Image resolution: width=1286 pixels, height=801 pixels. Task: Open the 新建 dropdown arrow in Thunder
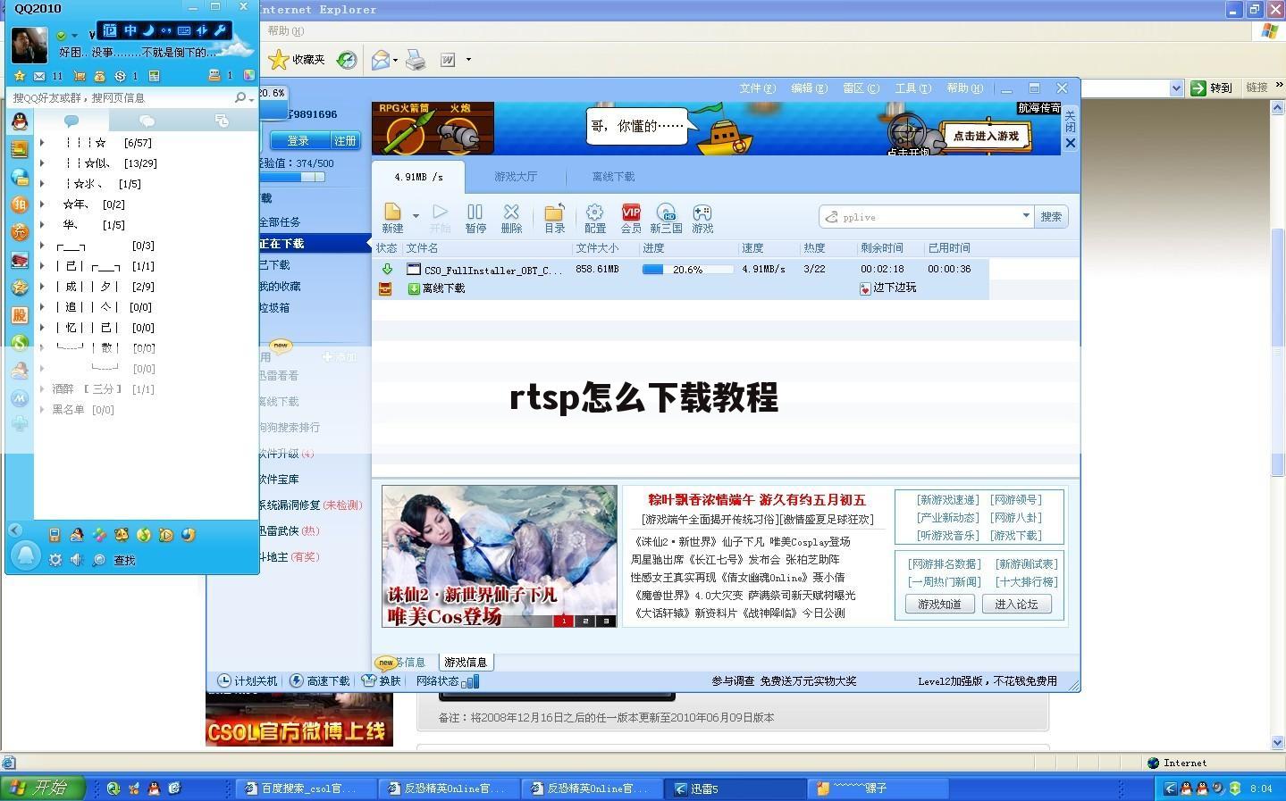(416, 215)
